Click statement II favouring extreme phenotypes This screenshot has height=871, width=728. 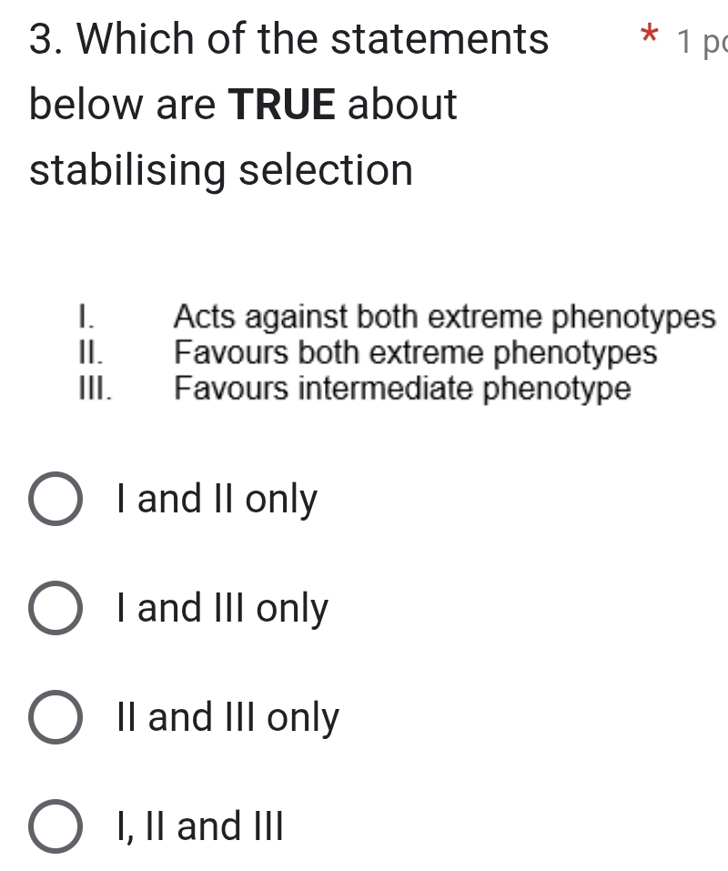412,353
